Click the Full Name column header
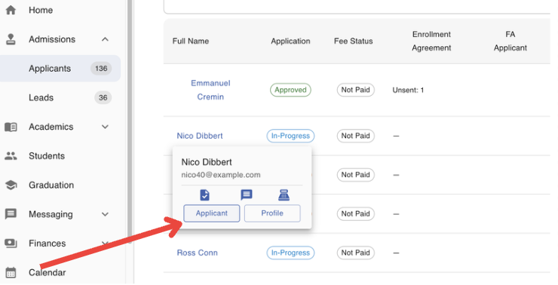558x285 pixels. (x=191, y=41)
